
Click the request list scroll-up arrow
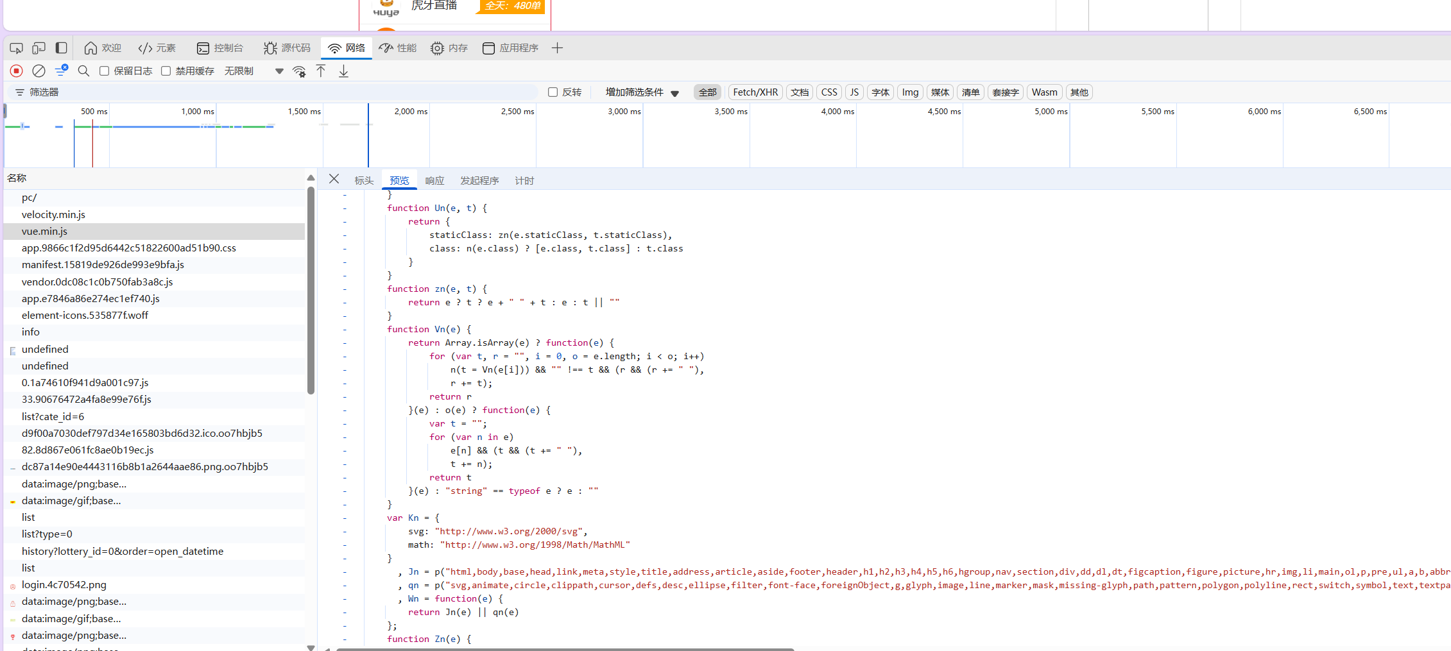(311, 178)
